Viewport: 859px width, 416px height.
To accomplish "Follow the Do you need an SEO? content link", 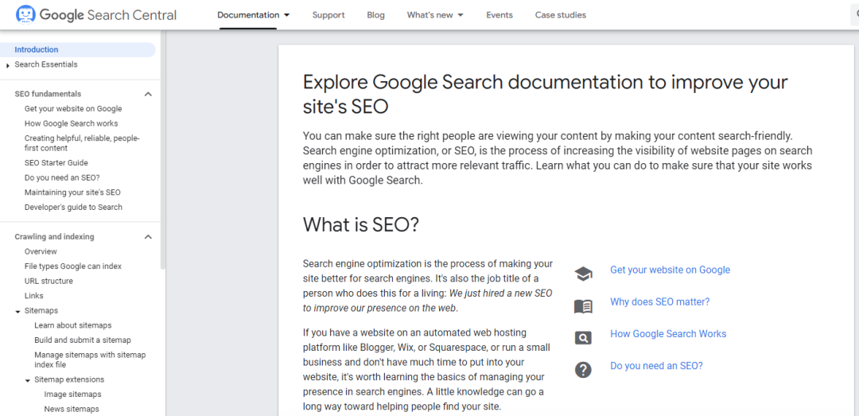I will click(656, 366).
